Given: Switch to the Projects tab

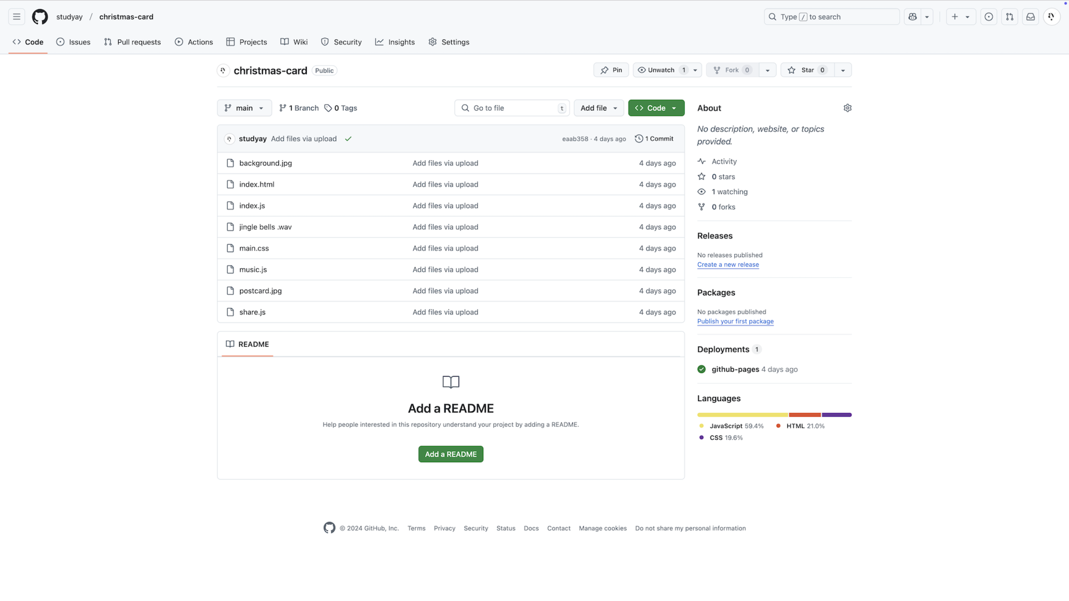Looking at the screenshot, I should pos(247,42).
